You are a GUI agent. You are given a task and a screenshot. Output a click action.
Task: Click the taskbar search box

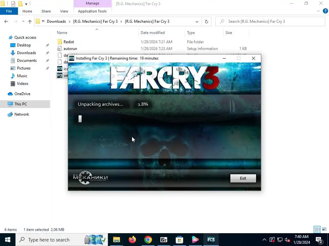(x=62, y=240)
